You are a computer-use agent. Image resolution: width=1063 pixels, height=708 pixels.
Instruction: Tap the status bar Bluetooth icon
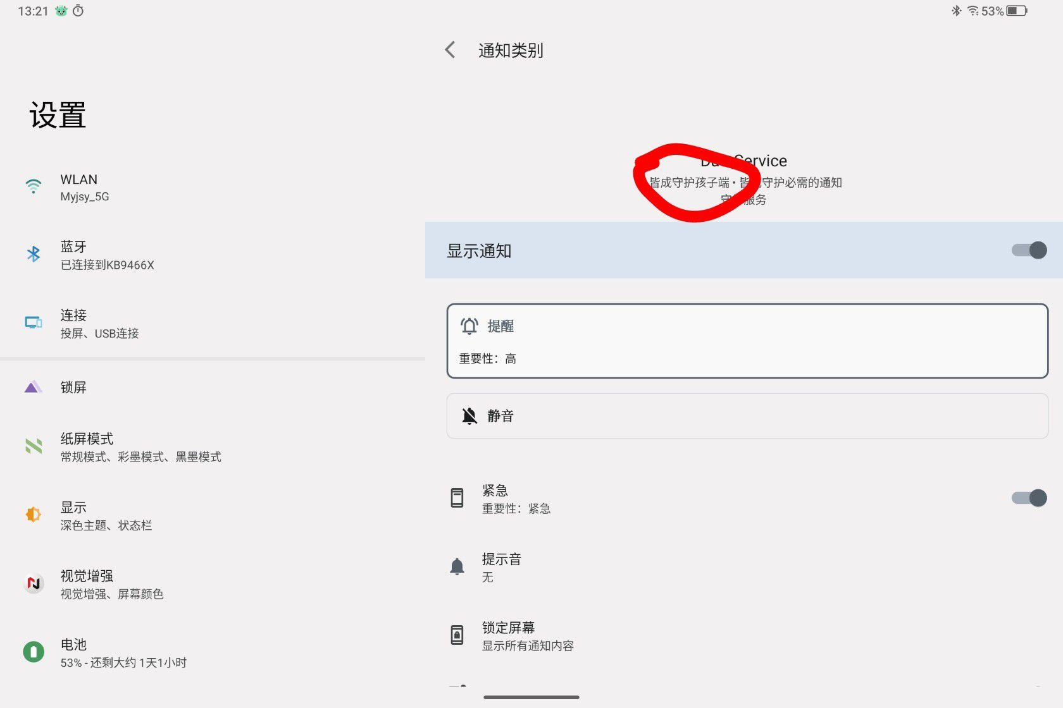click(x=957, y=11)
